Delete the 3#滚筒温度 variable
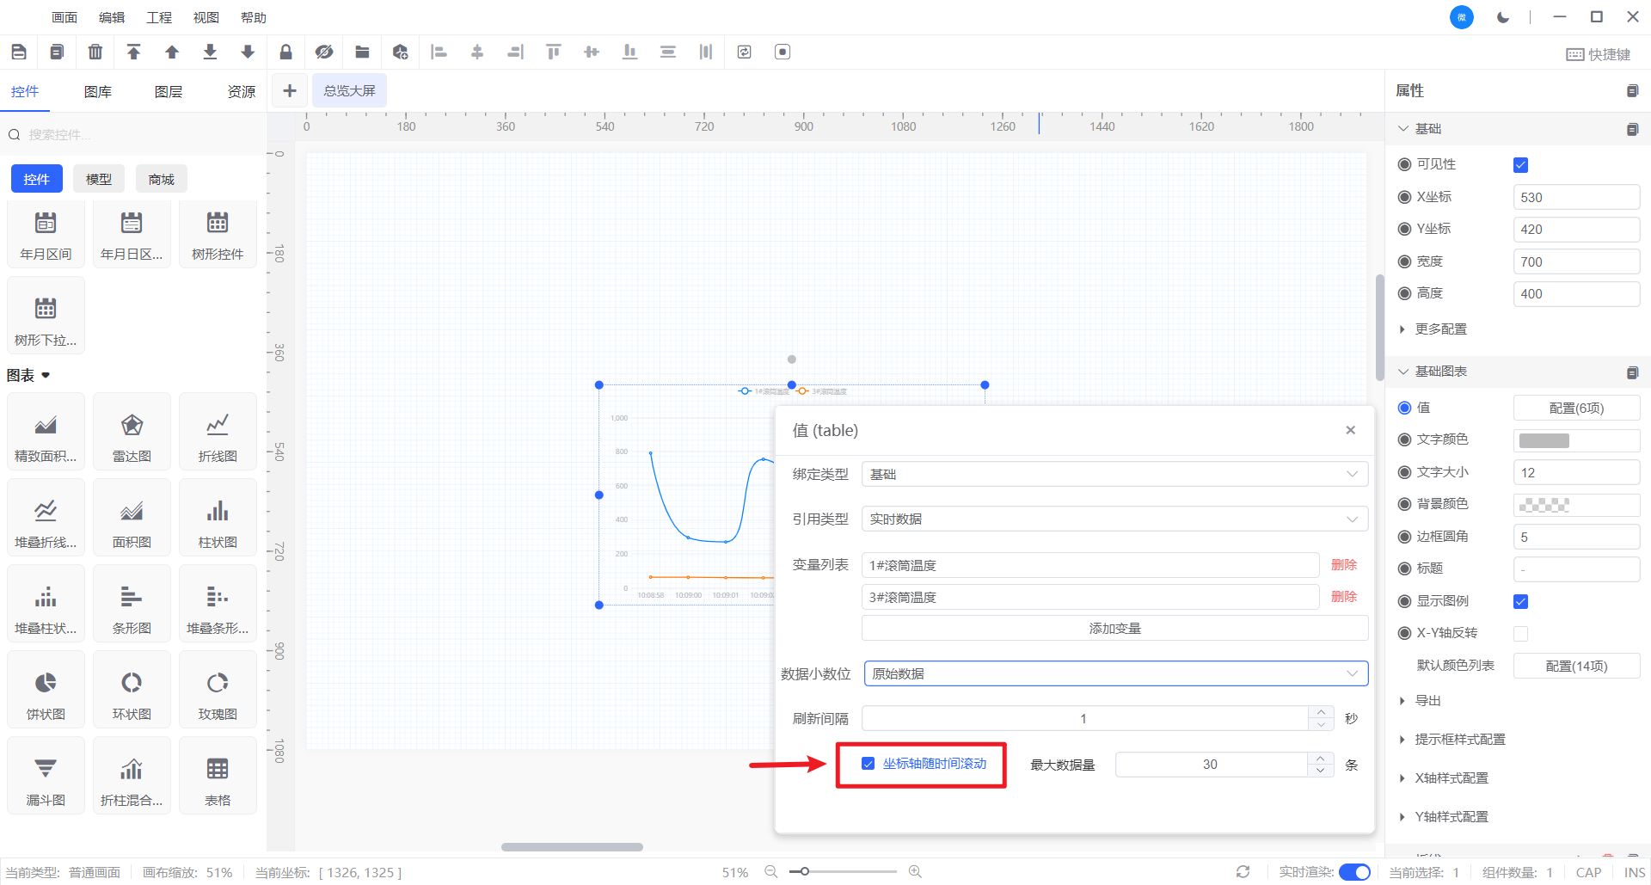Image resolution: width=1651 pixels, height=885 pixels. pos(1343,597)
